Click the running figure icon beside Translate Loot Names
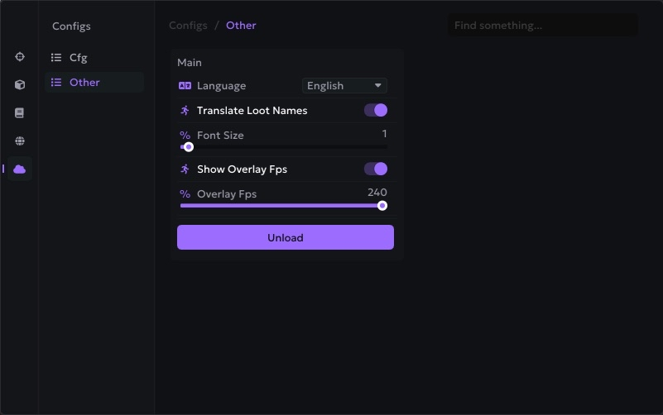This screenshot has height=415, width=663. pyautogui.click(x=185, y=111)
